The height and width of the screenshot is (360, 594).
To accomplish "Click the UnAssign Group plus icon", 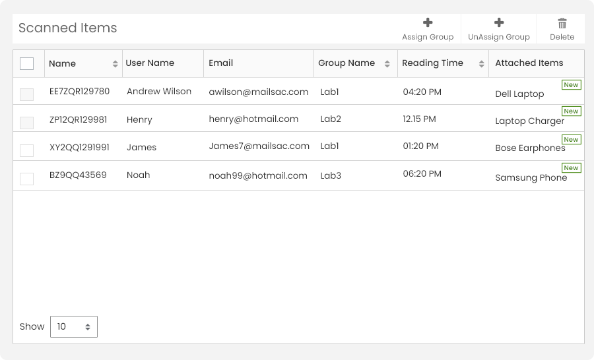I will point(499,23).
